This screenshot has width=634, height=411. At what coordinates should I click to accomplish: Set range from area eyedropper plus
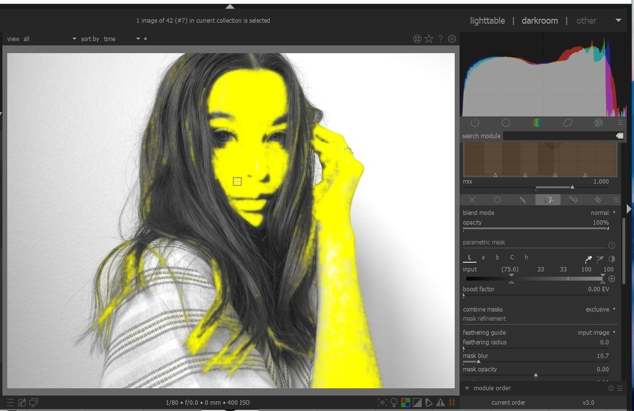(x=600, y=259)
